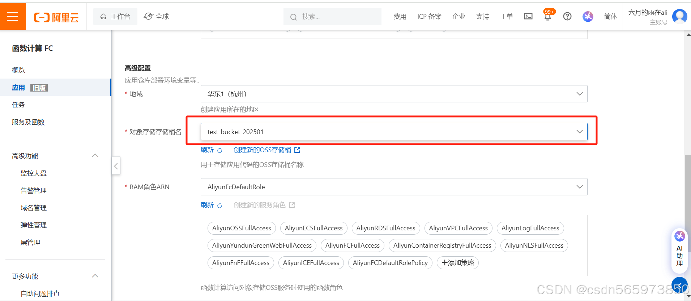The height and width of the screenshot is (301, 691).
Task: Open 域名管理 in the sidebar
Action: click(34, 208)
